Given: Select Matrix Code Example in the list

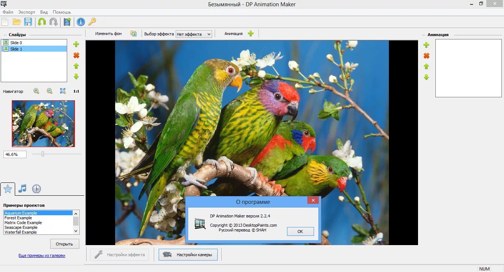Looking at the screenshot, I should coord(38,223).
